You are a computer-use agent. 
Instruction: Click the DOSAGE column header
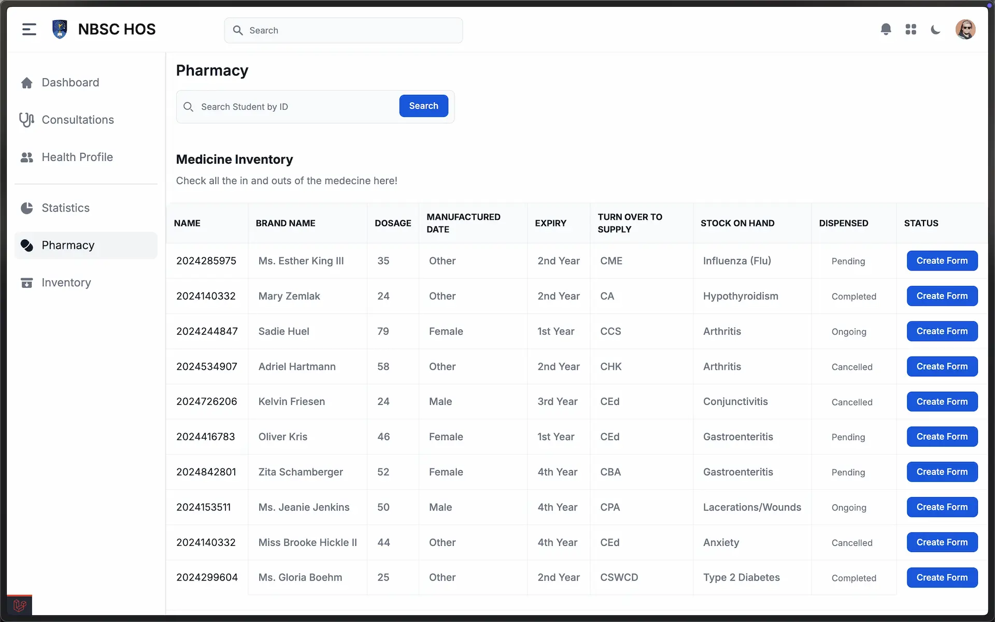coord(393,223)
